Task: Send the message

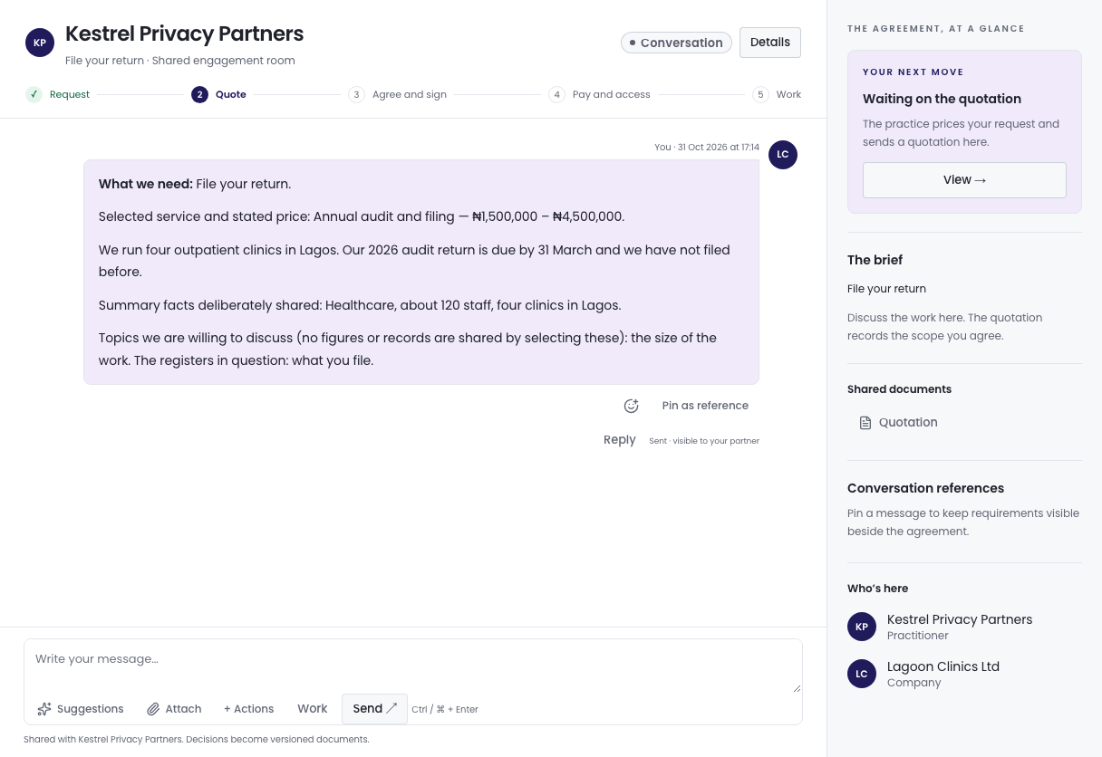Action: tap(374, 709)
